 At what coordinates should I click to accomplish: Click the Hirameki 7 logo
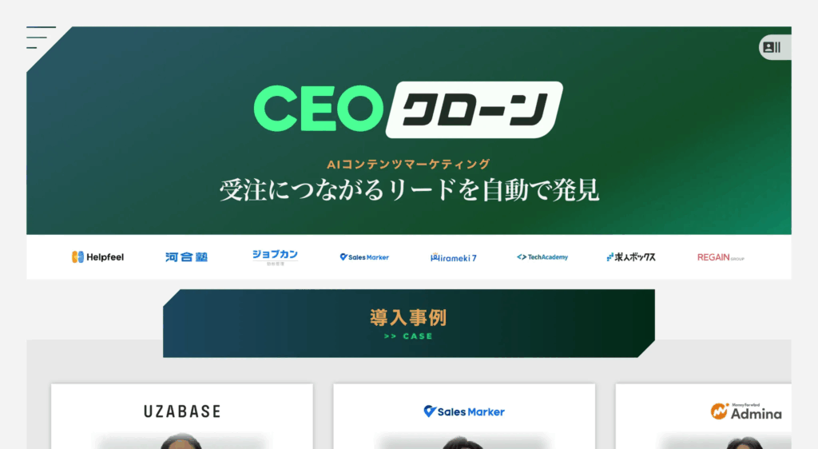coord(454,257)
